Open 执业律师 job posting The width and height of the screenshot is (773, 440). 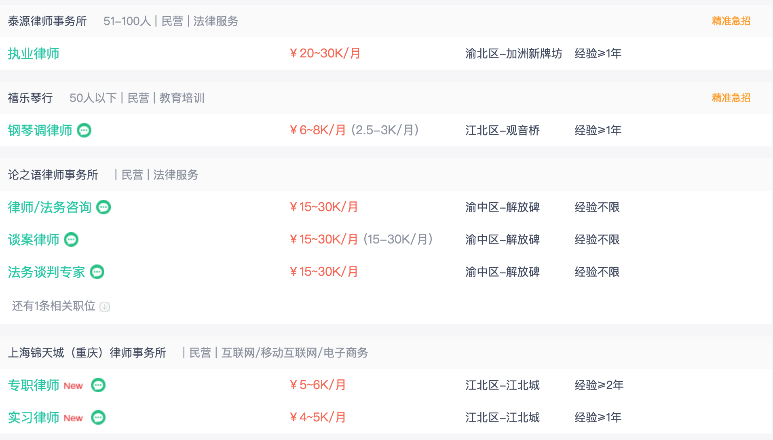click(34, 53)
